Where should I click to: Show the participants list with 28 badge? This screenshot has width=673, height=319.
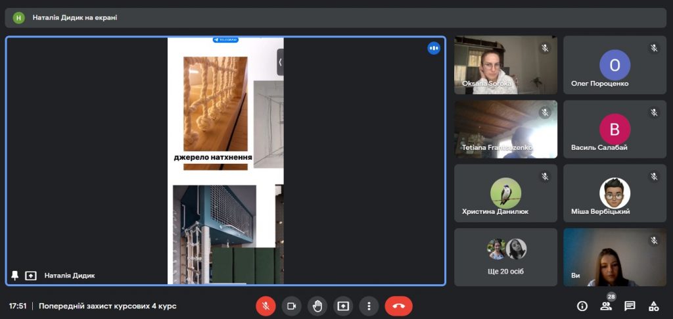point(606,306)
